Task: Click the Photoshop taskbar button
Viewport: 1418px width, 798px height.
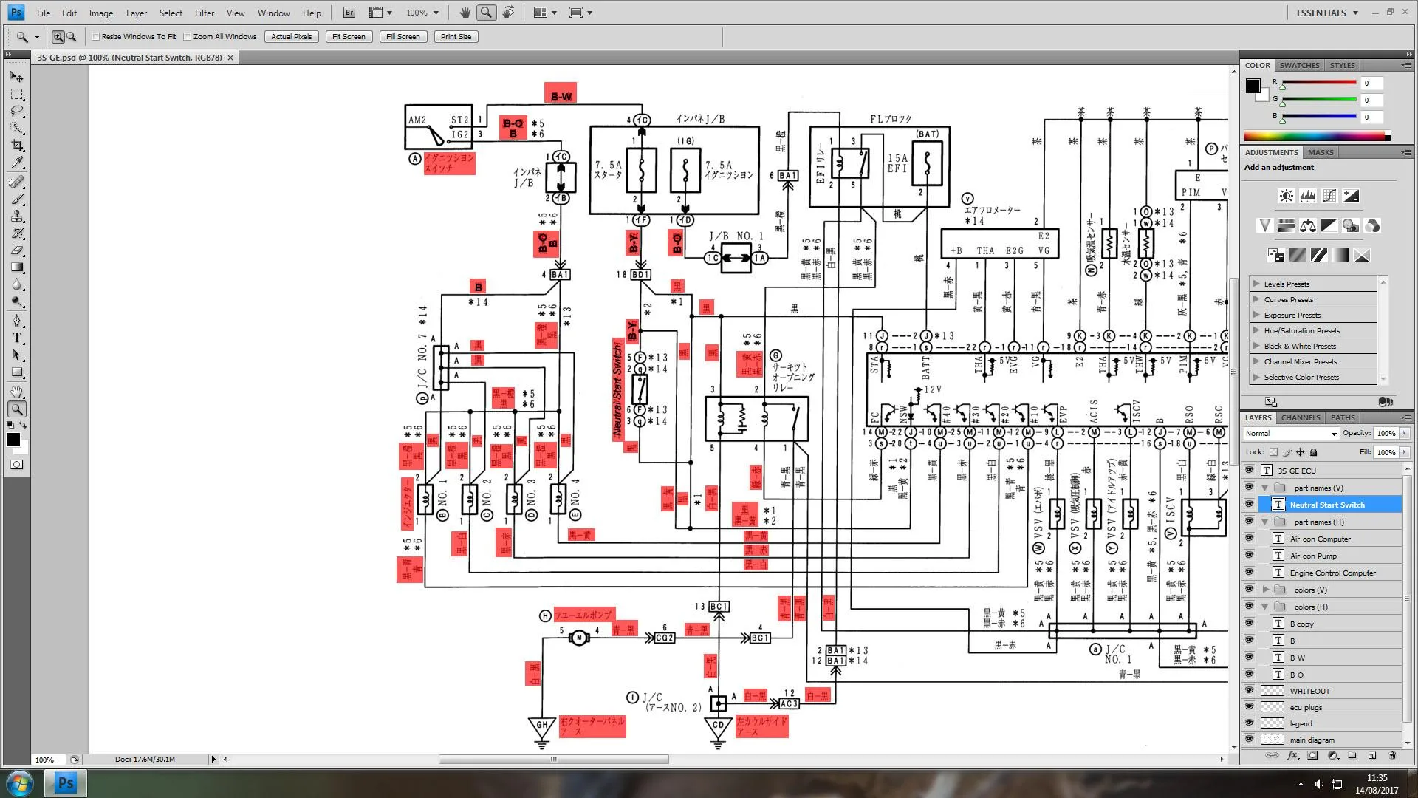Action: (65, 783)
